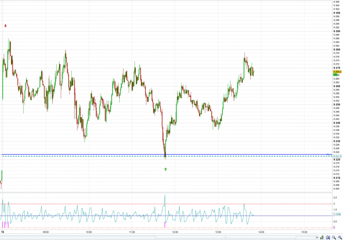Click the 12:00 time axis label
The image size is (343, 240).
pos(175,232)
